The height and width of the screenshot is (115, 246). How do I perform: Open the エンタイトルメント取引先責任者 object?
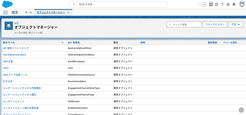[x=21, y=108]
